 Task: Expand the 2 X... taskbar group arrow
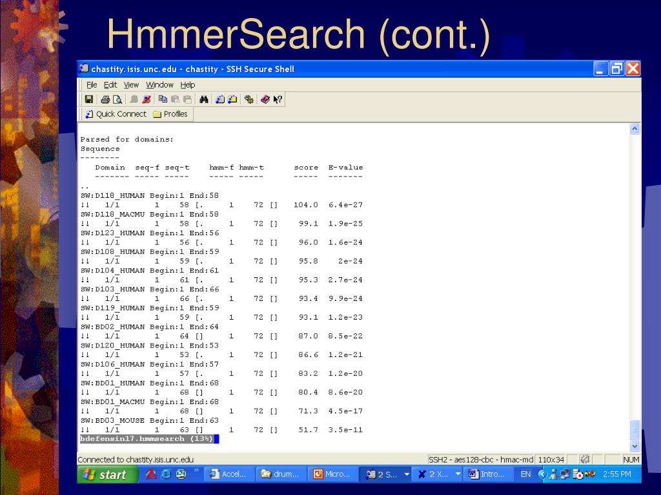click(458, 474)
